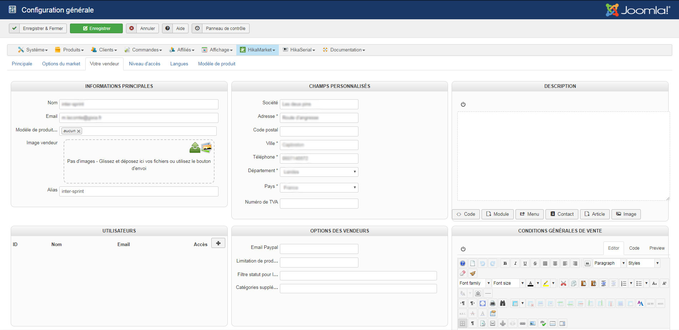Click the yellow highlight color swatch
Viewport: 679px width, 330px height.
pos(546,283)
